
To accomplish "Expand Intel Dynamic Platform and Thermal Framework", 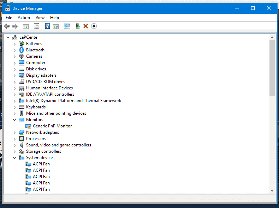I will pyautogui.click(x=14, y=101).
